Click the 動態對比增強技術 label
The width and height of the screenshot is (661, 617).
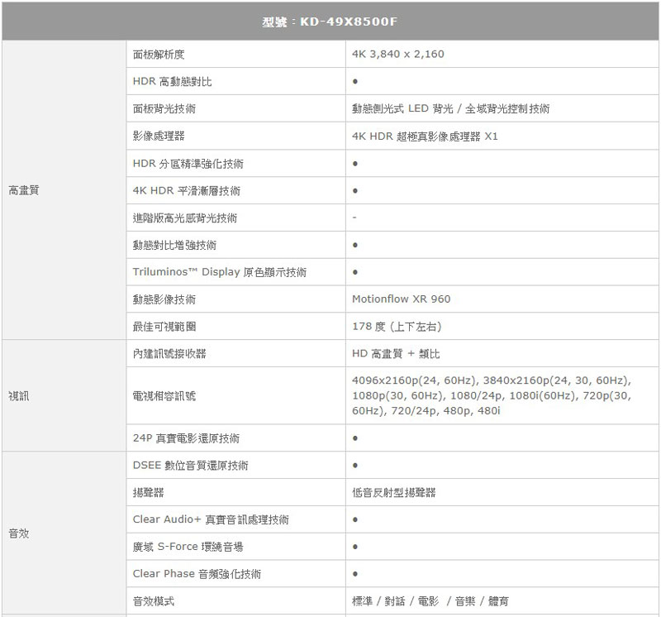click(174, 245)
